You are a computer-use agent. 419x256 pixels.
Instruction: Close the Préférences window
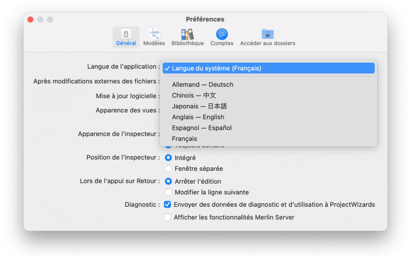click(x=30, y=20)
